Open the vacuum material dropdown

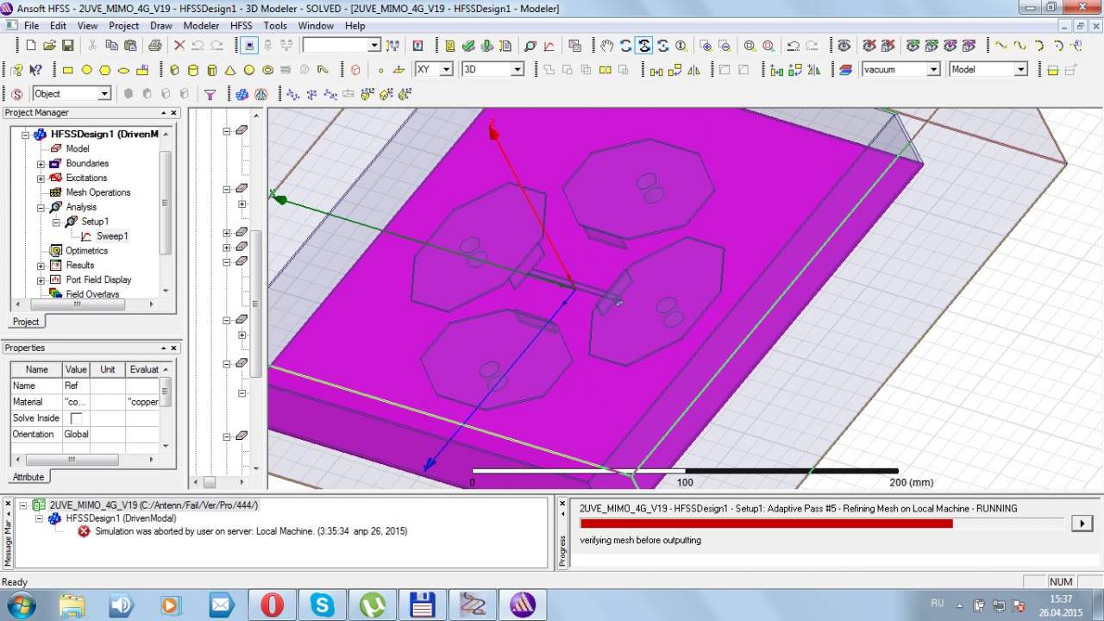point(932,70)
